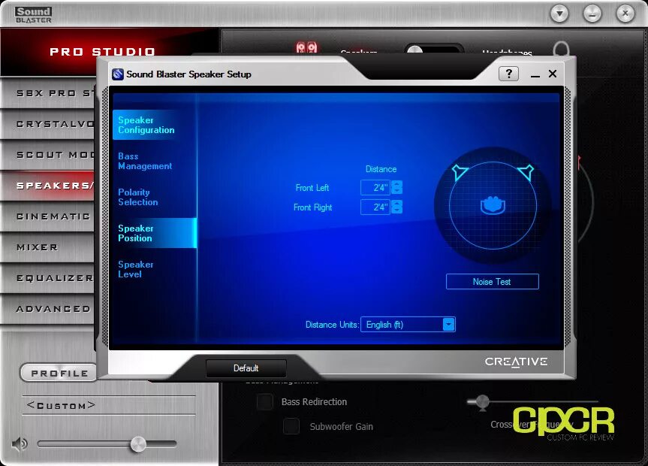Open the SBX Pro Studio menu
This screenshot has width=648, height=466.
49,93
